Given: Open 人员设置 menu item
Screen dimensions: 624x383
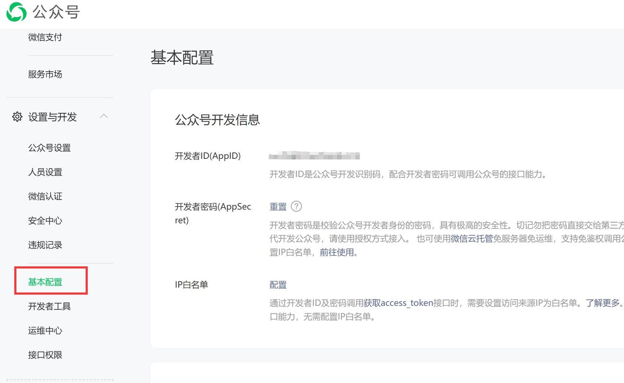Looking at the screenshot, I should click(45, 172).
